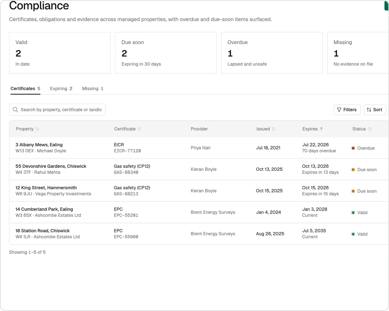
Task: Click issued date Aug 26, 2025
Action: pos(270,234)
